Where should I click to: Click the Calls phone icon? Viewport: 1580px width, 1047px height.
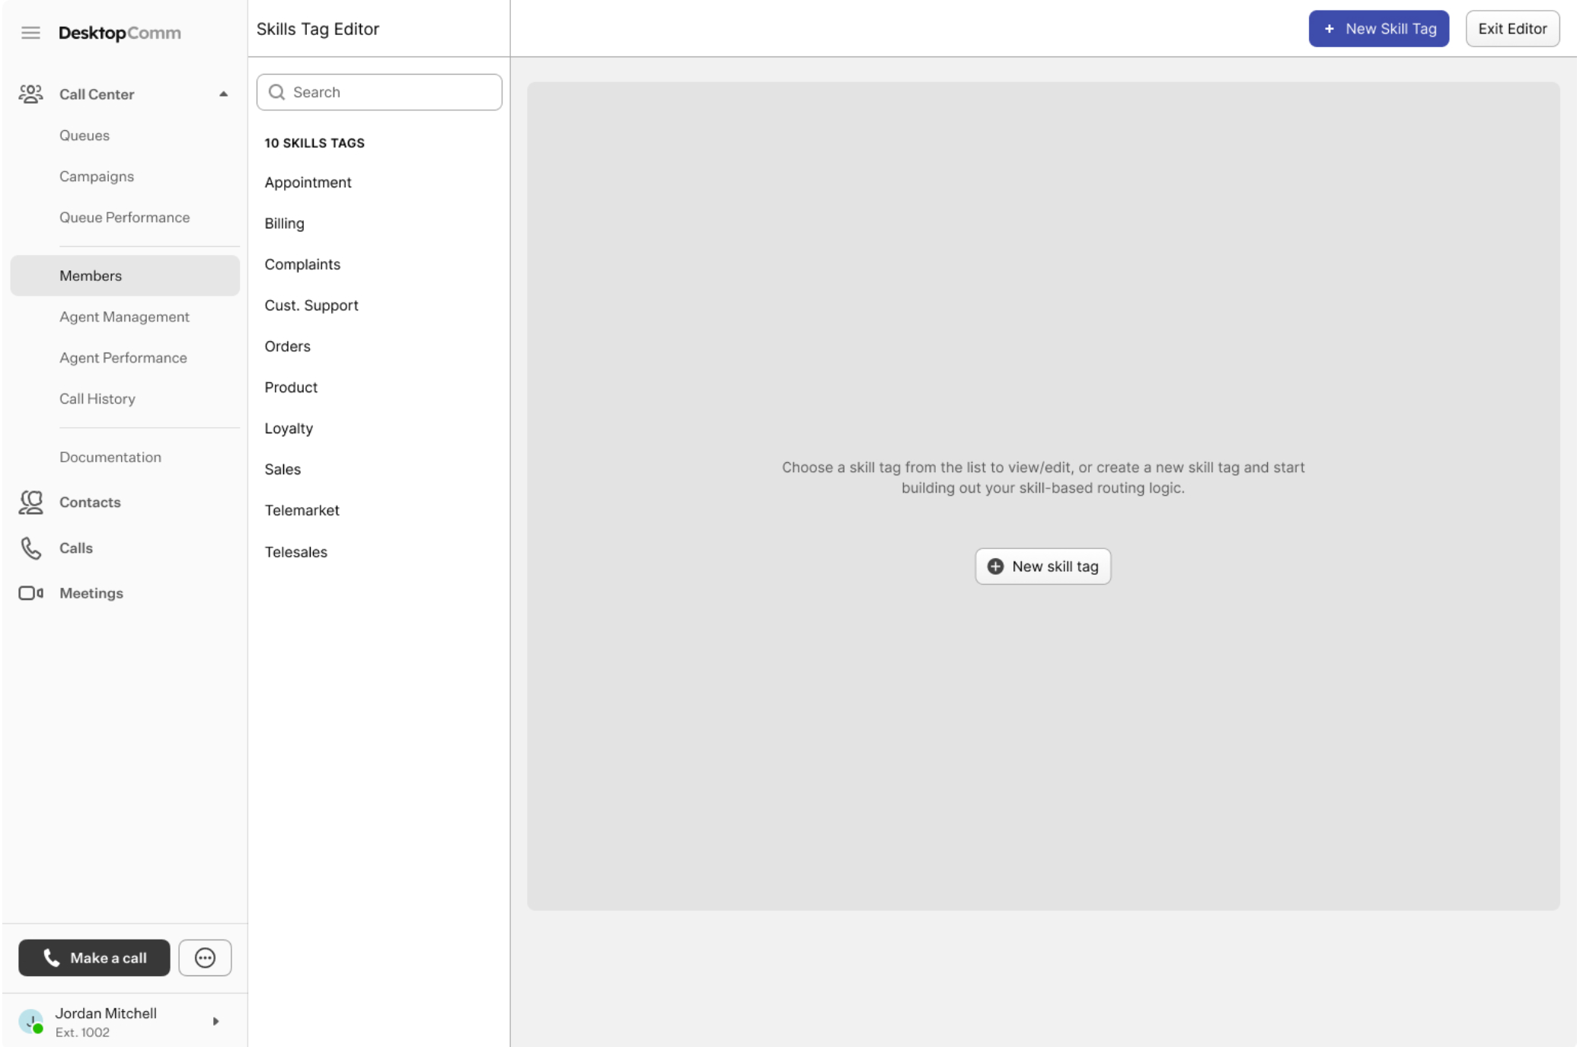tap(30, 547)
